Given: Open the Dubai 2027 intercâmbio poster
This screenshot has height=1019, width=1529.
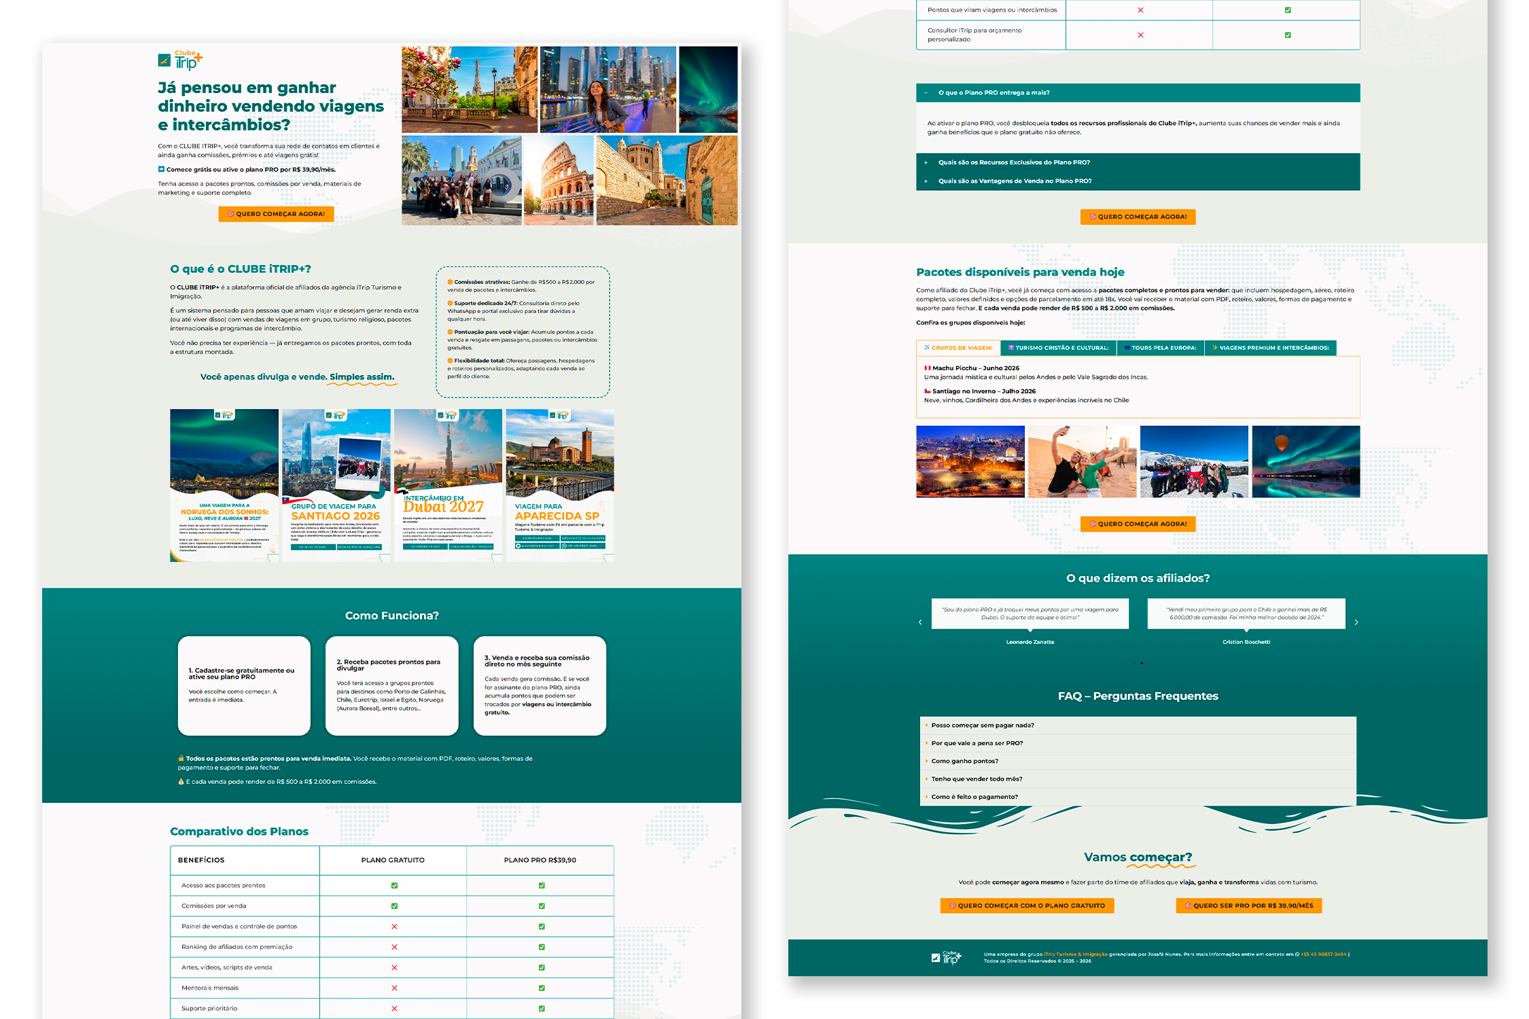Looking at the screenshot, I should (448, 485).
